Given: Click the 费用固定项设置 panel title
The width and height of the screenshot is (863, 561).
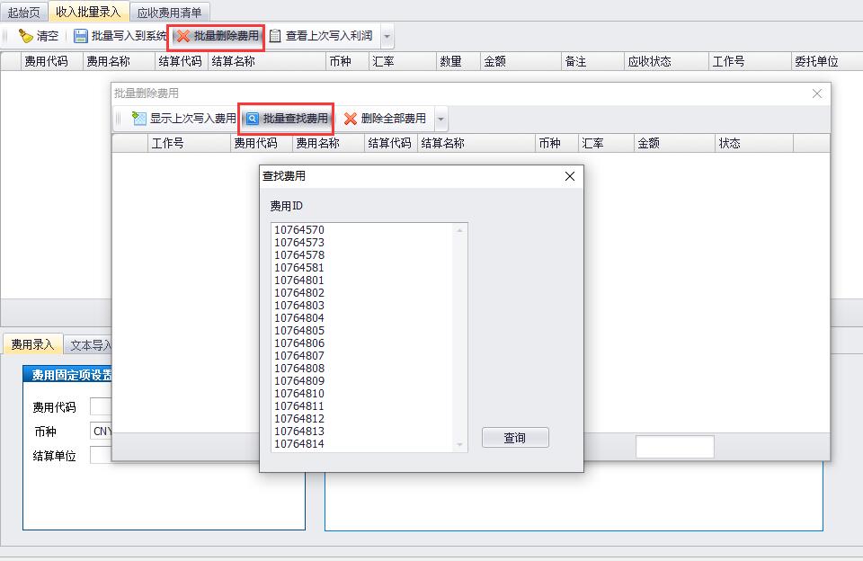Looking at the screenshot, I should coord(72,375).
